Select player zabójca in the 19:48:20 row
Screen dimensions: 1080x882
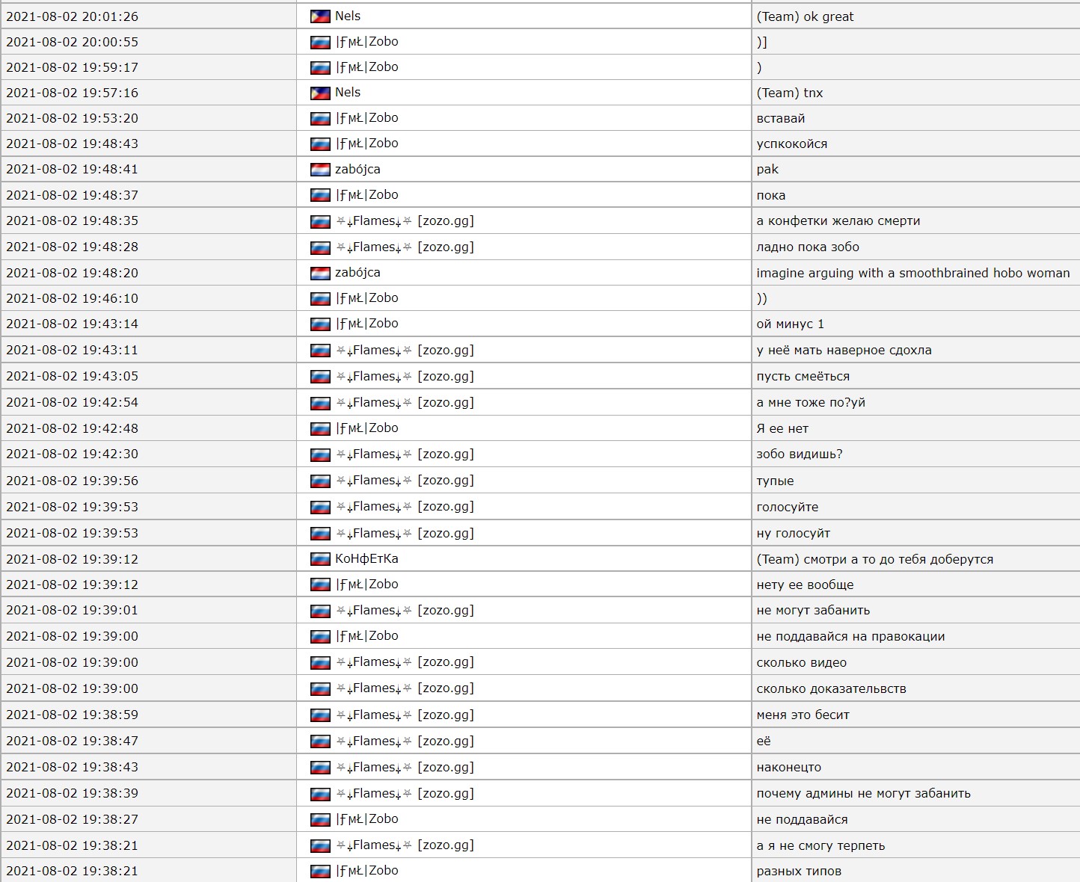(x=358, y=273)
